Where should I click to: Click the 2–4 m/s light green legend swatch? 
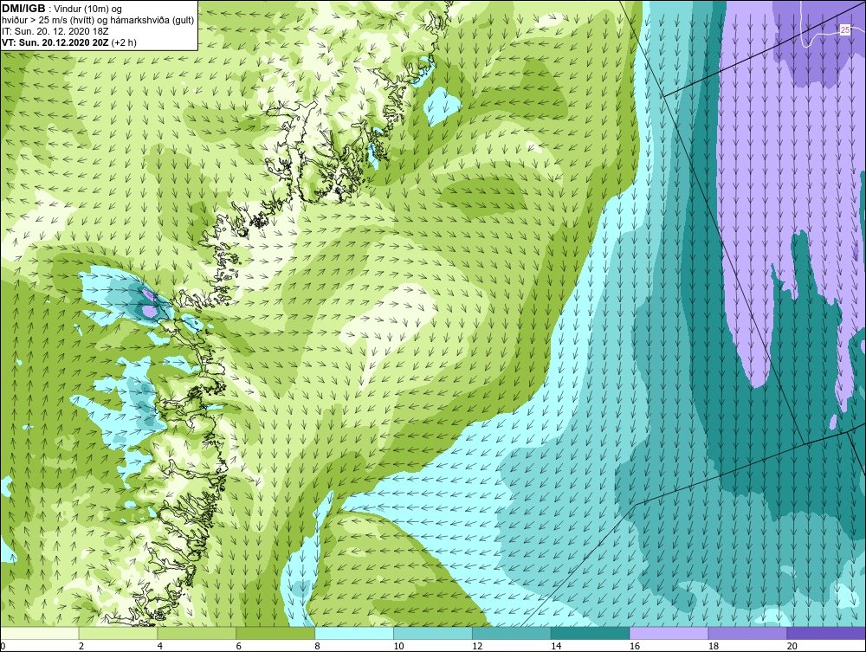click(118, 633)
